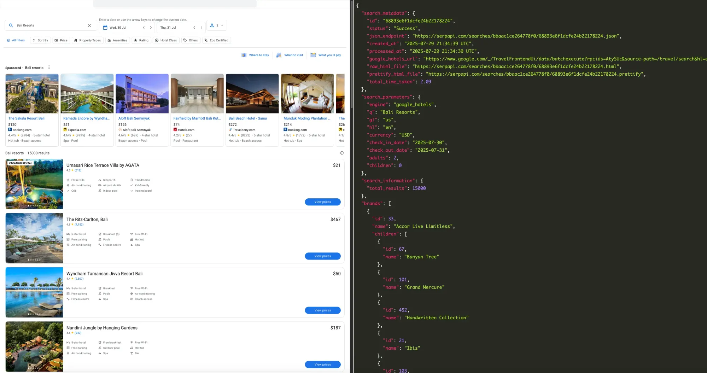The image size is (707, 373).
Task: Click the raw_html_file URL in JSON panel
Action: click(516, 66)
